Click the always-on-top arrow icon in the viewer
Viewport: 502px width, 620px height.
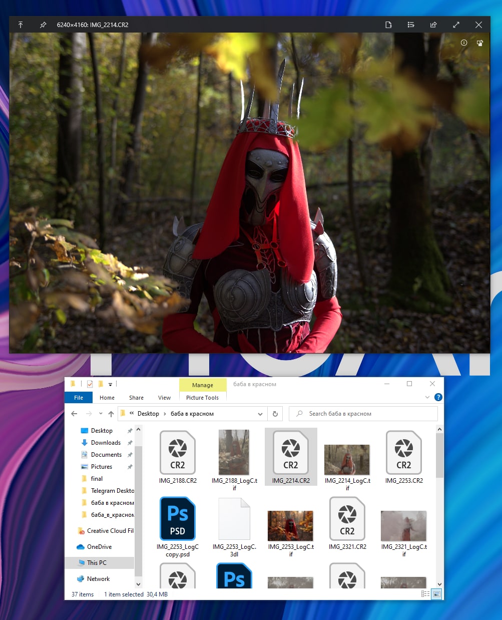[x=21, y=25]
